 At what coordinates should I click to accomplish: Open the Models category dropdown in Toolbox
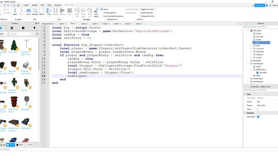(4, 34)
